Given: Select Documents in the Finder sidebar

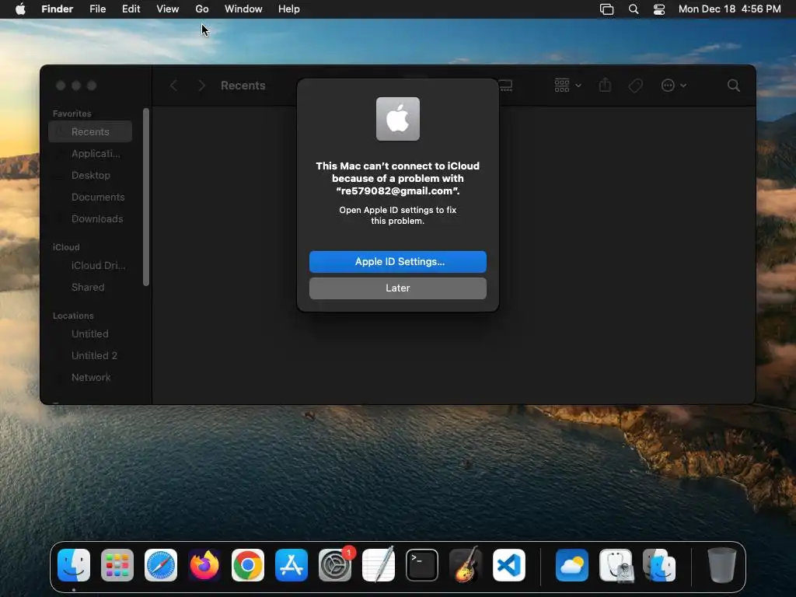Looking at the screenshot, I should pos(90,197).
